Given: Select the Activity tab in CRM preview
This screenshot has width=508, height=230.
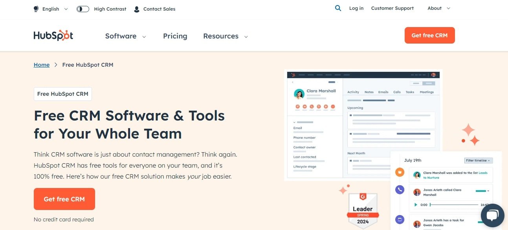Looking at the screenshot, I should point(353,92).
